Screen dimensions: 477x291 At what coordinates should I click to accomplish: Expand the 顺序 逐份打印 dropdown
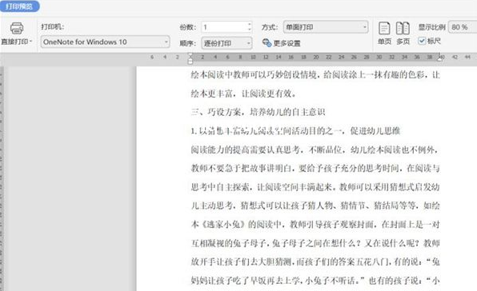tap(226, 43)
